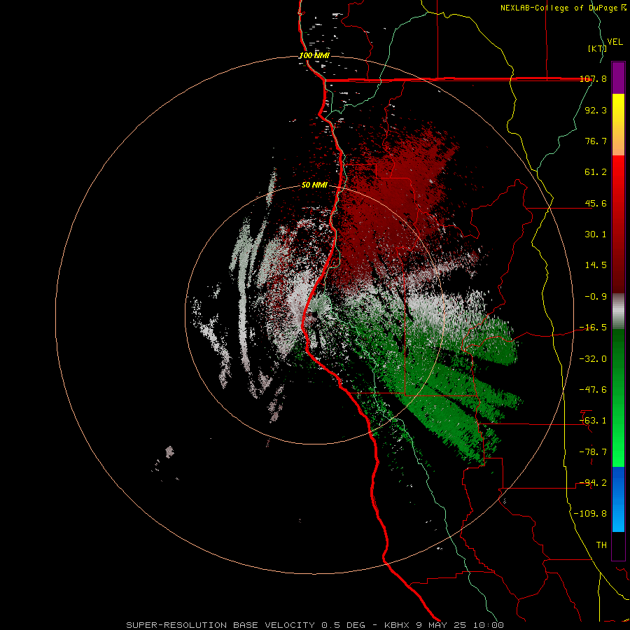Click the -0.9 scale value
Viewport: 630px width, 630px height.
tap(596, 297)
